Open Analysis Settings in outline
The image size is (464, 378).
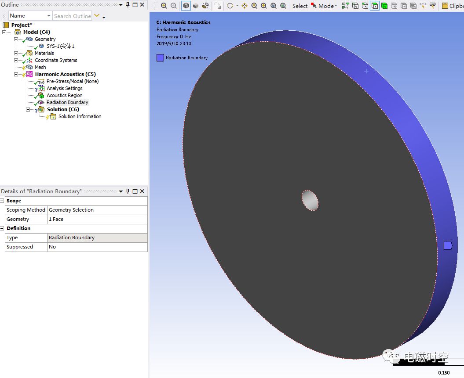65,88
